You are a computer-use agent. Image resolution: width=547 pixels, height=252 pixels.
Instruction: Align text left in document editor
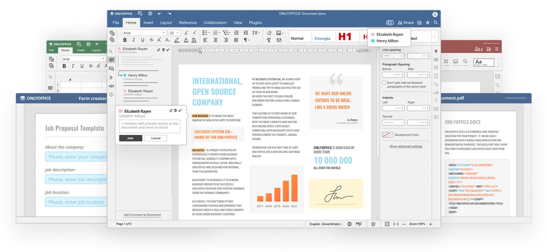coord(205,40)
